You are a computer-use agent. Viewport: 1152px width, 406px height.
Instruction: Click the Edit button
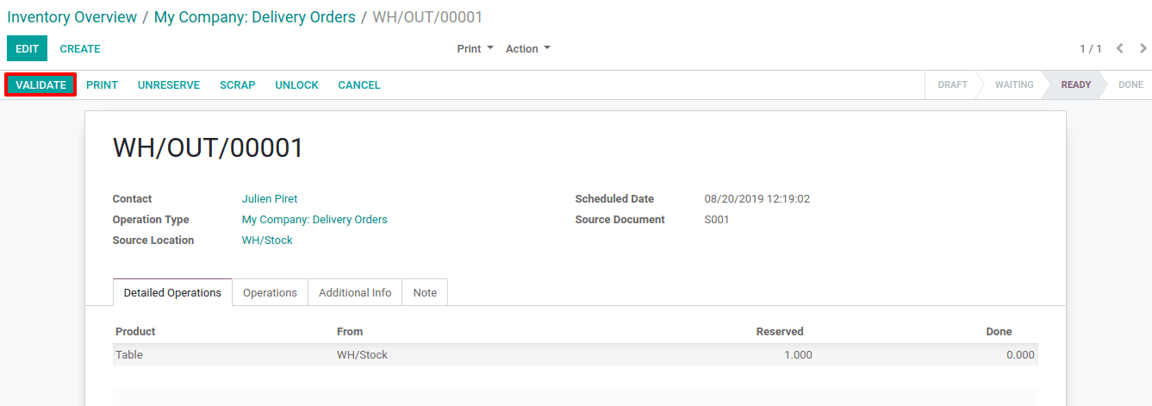pos(28,49)
